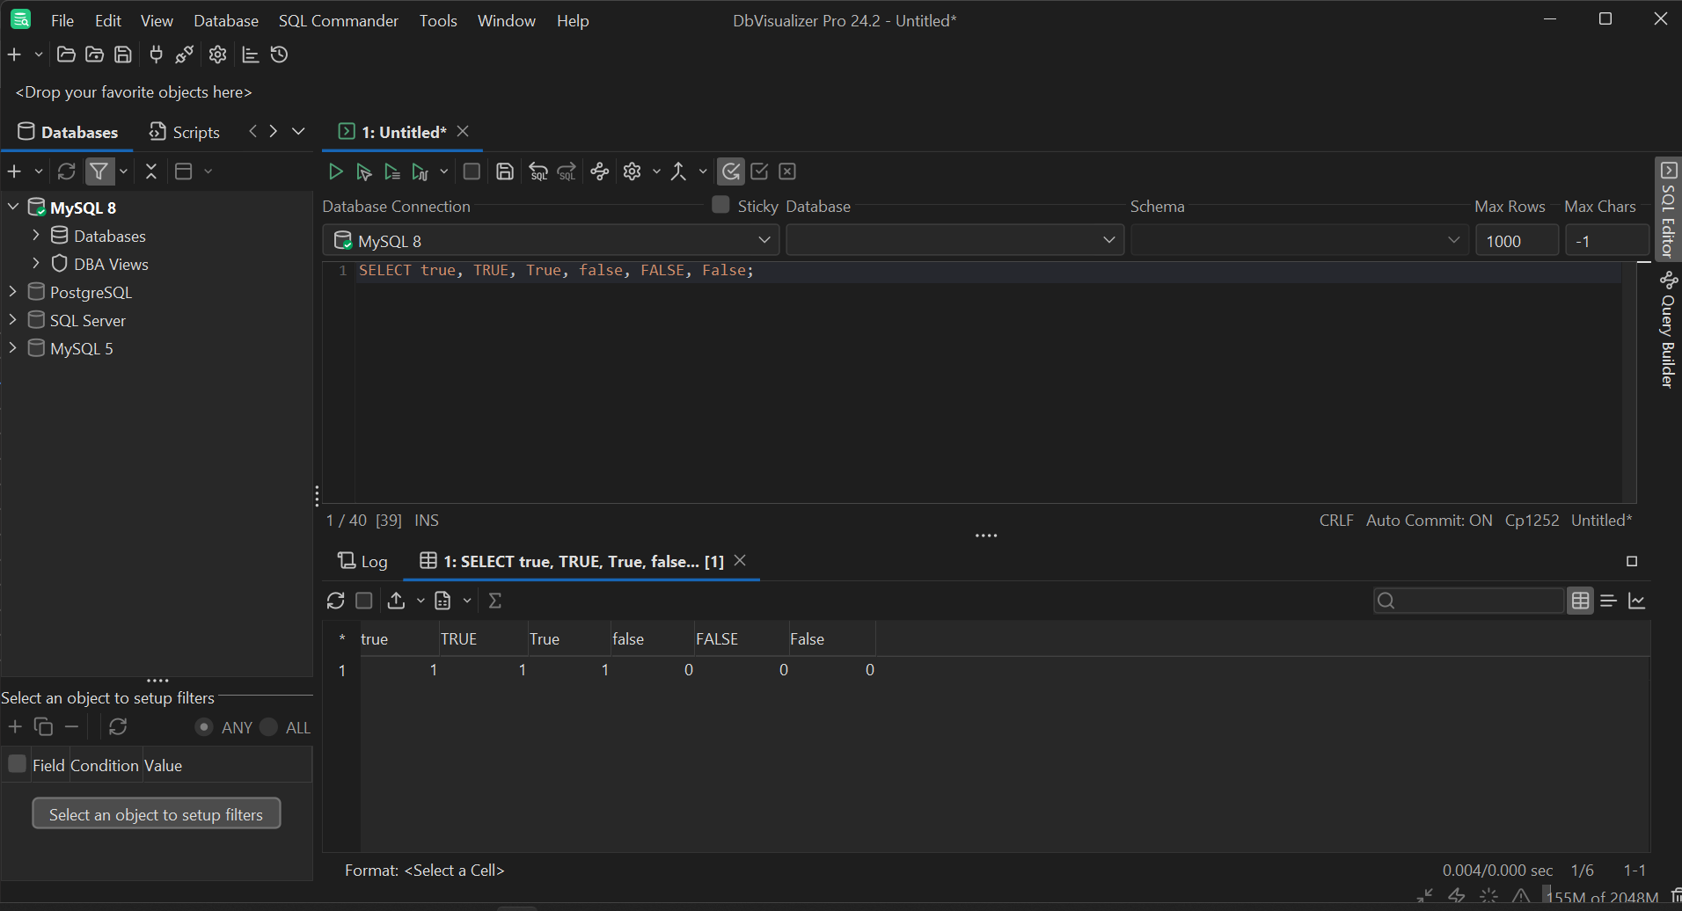This screenshot has height=911, width=1682.
Task: Switch to the Log tab
Action: pyautogui.click(x=362, y=561)
